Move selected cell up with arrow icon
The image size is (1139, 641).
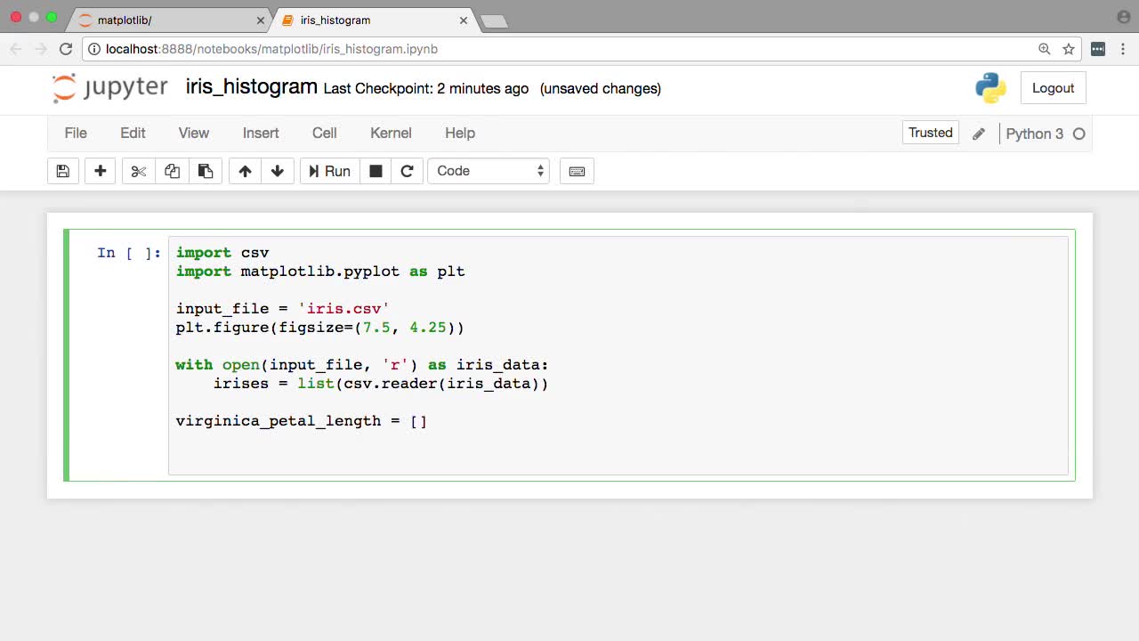[245, 171]
